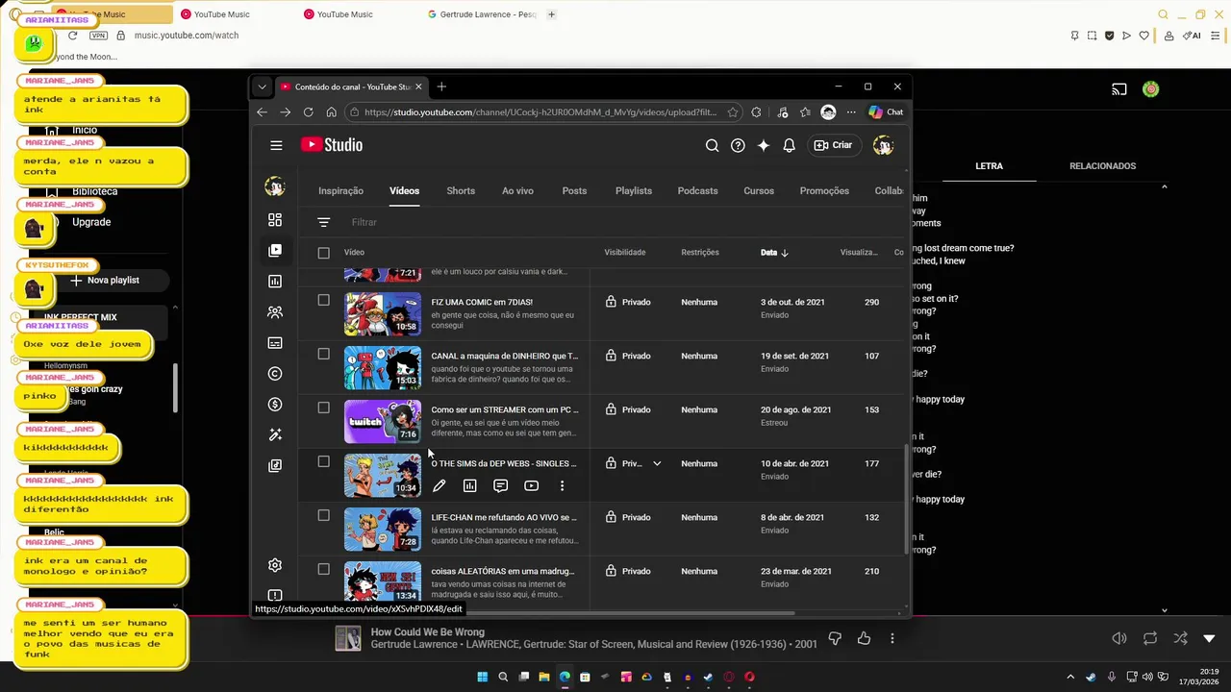Viewport: 1231px width, 692px height.
Task: Open the notifications bell in Studio
Action: point(789,145)
